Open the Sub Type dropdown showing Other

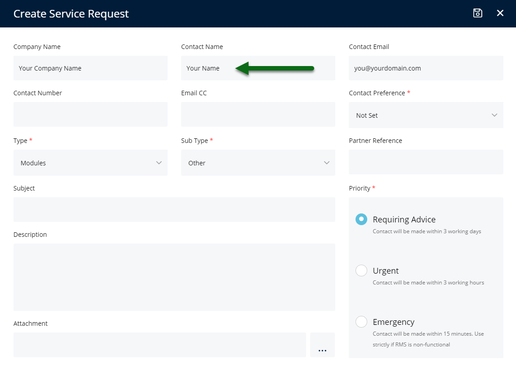click(x=258, y=163)
